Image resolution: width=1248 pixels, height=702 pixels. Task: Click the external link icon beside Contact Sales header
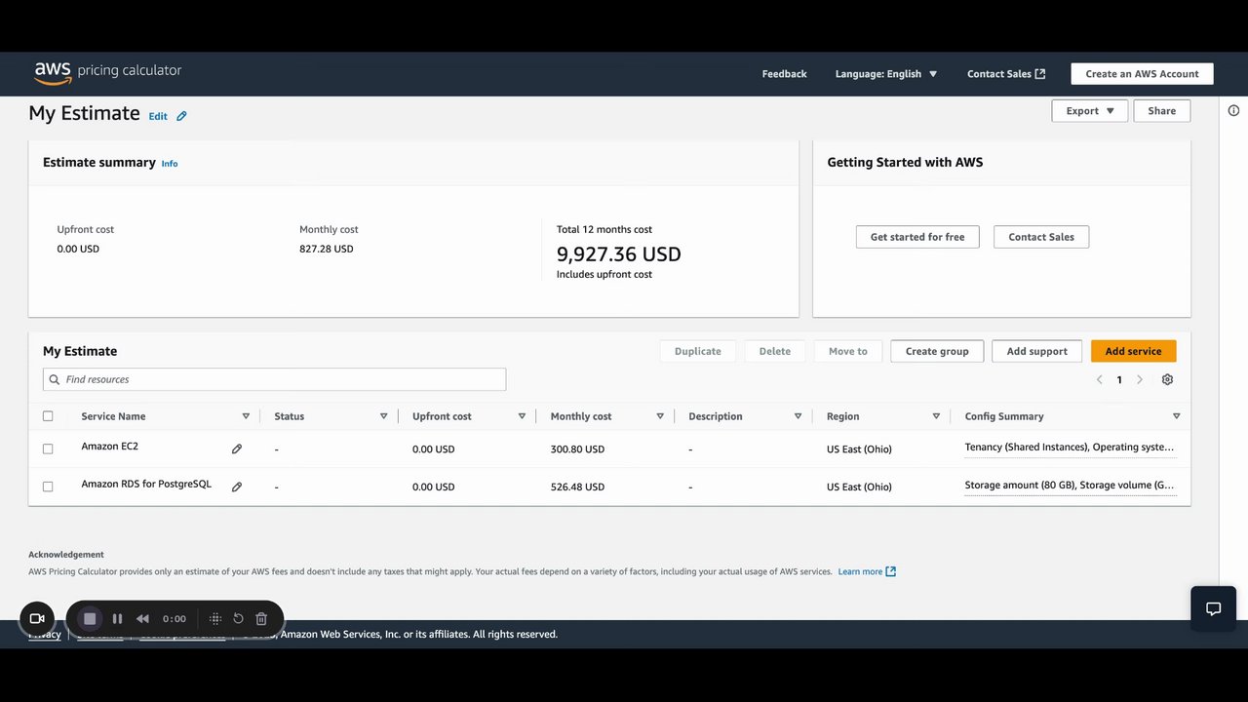click(1040, 74)
